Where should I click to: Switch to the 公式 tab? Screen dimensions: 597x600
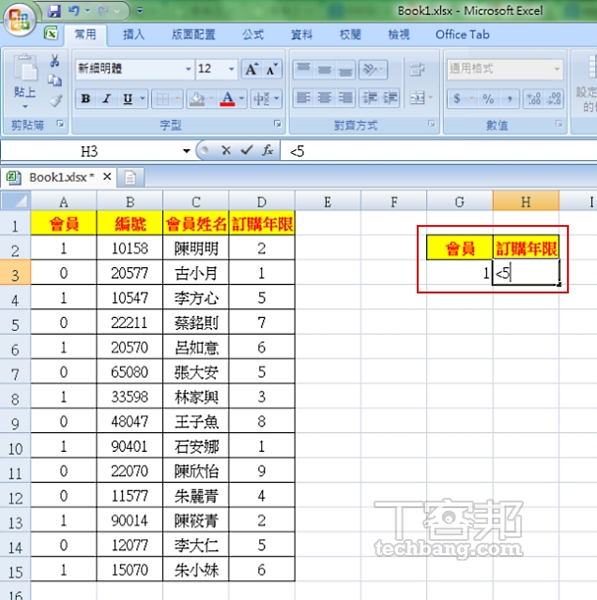(253, 35)
